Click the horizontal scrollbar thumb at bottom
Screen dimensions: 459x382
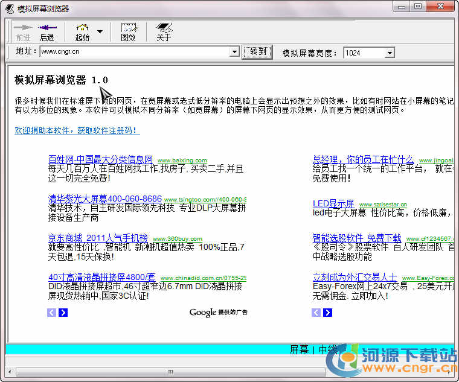tap(170, 372)
